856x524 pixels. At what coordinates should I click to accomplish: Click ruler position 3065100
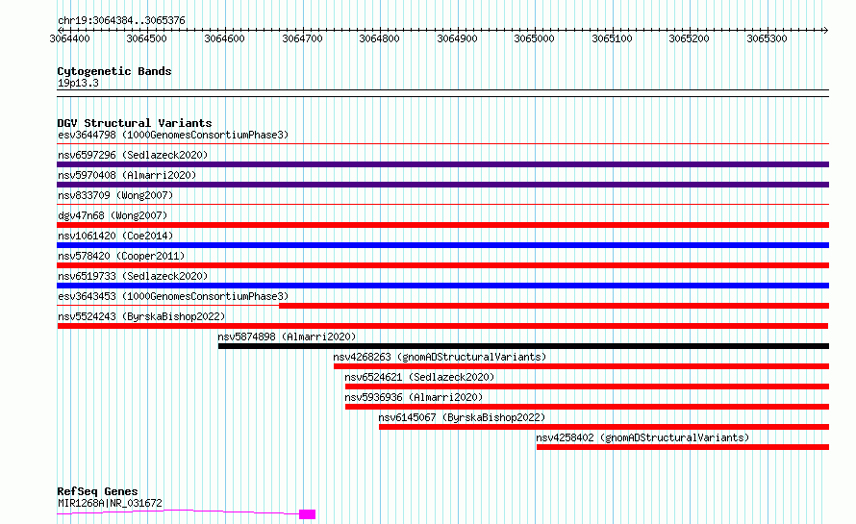click(x=613, y=38)
